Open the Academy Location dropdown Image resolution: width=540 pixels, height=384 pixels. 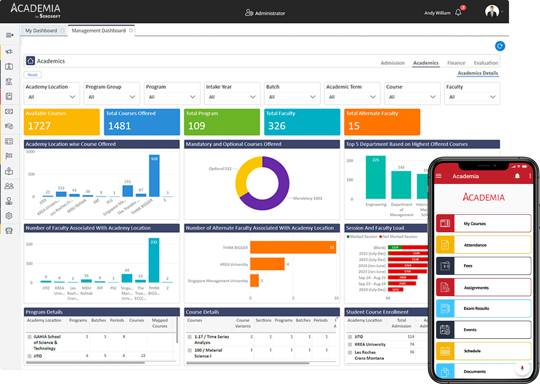click(x=52, y=97)
